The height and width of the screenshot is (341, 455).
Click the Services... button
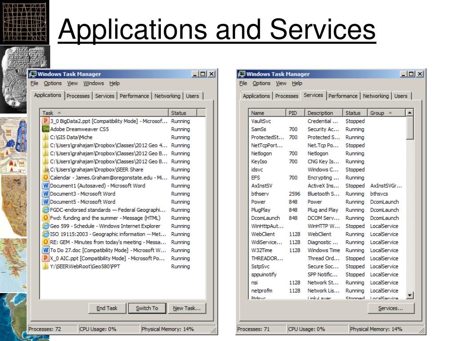391,308
